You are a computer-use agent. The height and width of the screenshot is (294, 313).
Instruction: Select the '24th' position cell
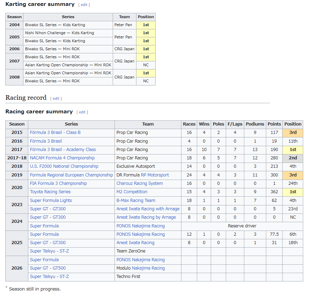293,183
